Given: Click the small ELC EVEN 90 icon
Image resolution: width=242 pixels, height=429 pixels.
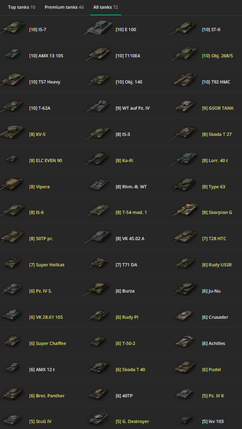Looking at the screenshot, I should [11, 158].
